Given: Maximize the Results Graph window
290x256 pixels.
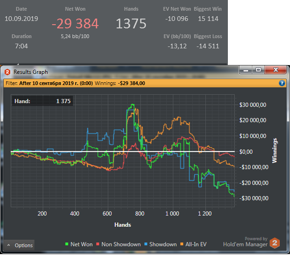Looking at the screenshot, I should point(258,70).
